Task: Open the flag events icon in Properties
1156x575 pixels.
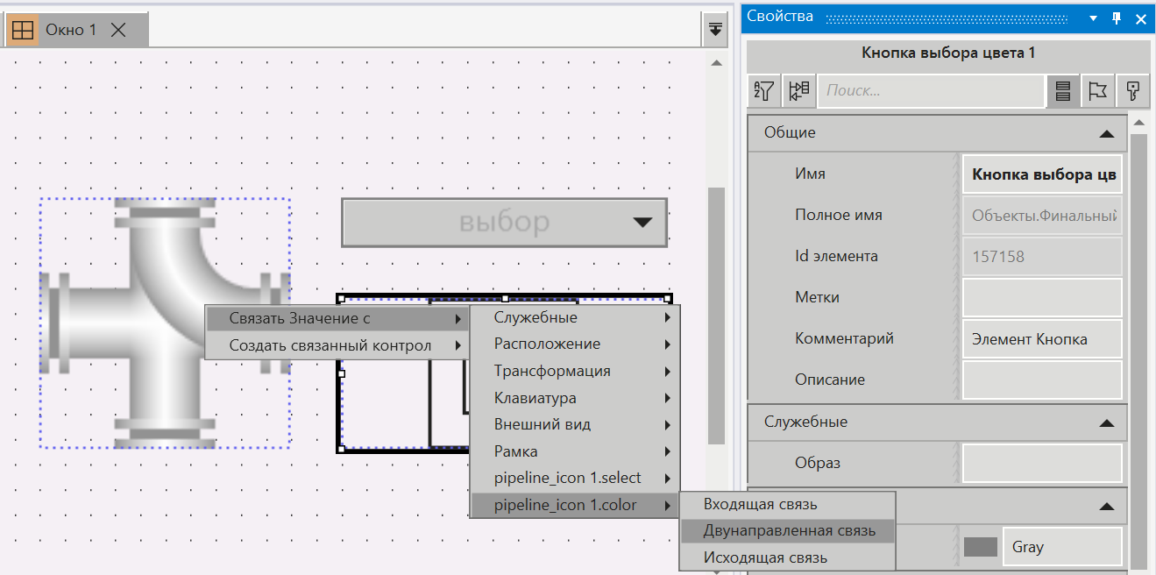Action: [x=1097, y=90]
